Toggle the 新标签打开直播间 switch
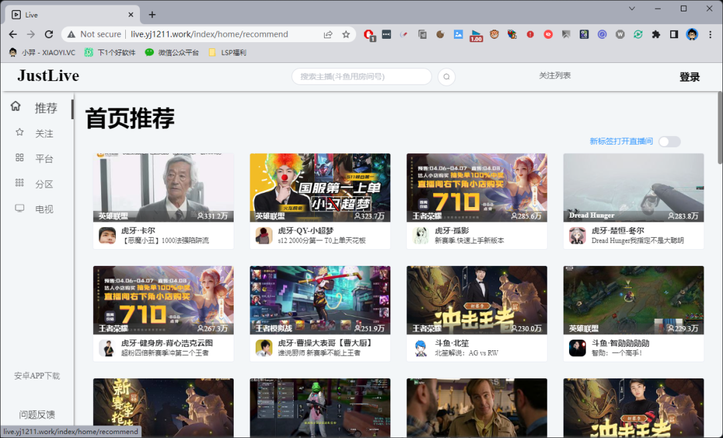Viewport: 723px width, 438px height. 669,141
